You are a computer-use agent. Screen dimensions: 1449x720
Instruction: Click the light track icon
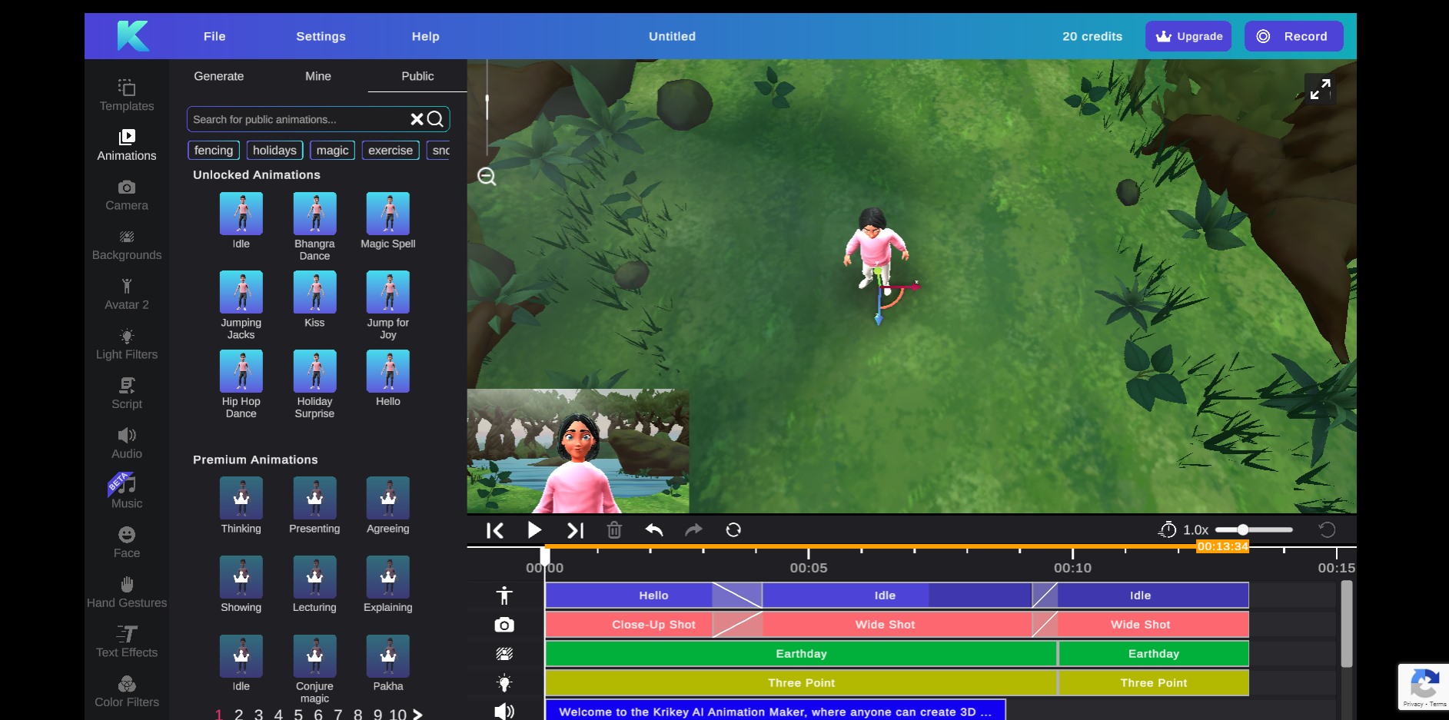pos(504,683)
